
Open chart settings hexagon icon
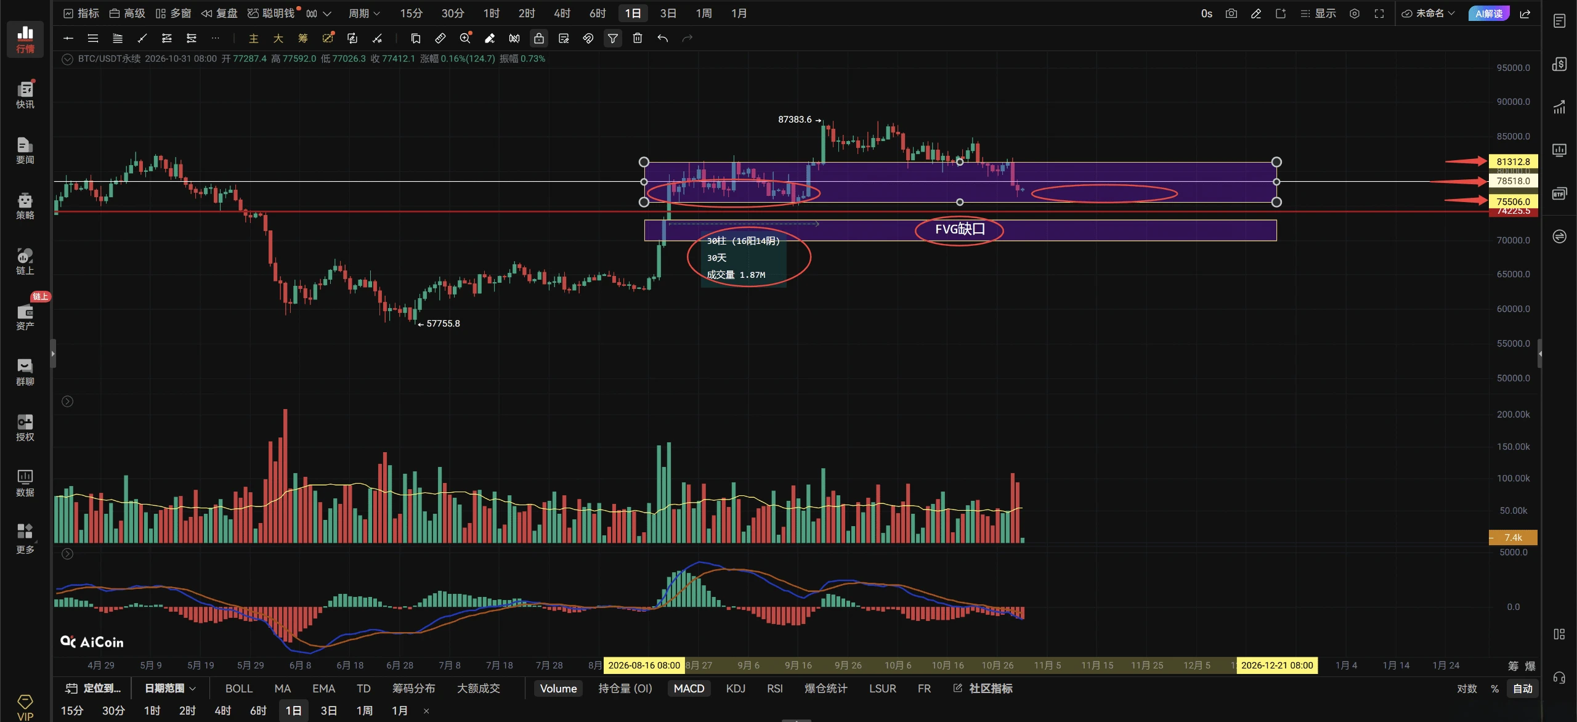coord(1355,13)
